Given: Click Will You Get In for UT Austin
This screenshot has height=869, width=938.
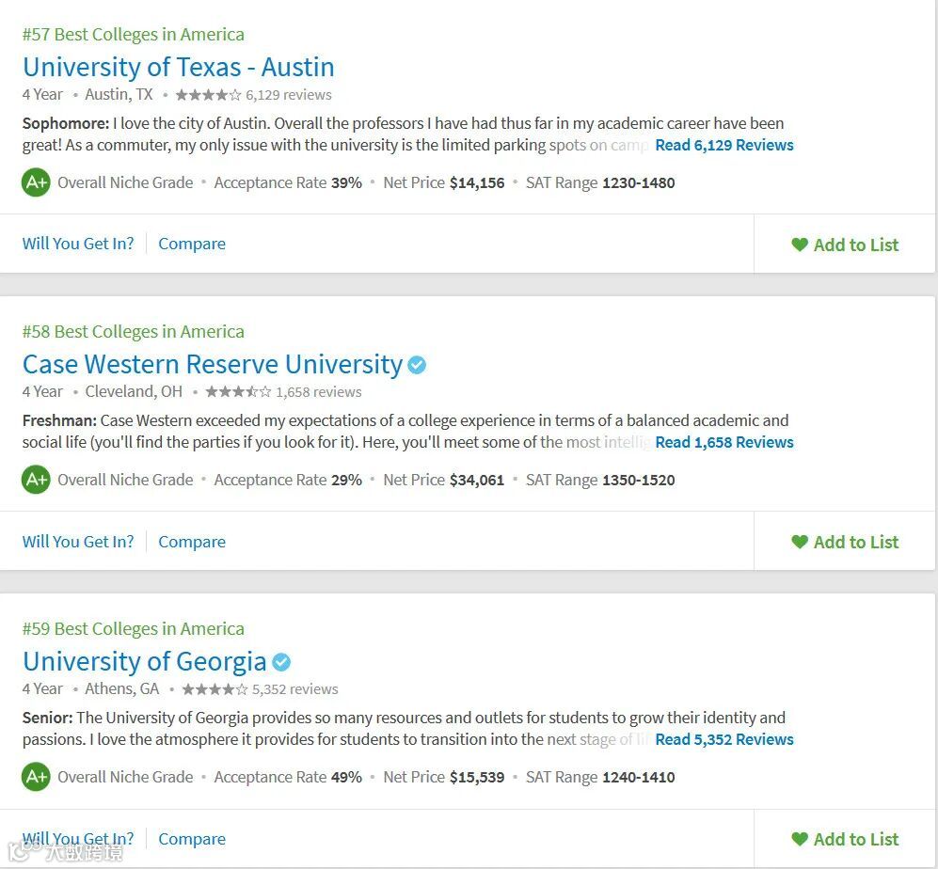Looking at the screenshot, I should click(x=78, y=244).
